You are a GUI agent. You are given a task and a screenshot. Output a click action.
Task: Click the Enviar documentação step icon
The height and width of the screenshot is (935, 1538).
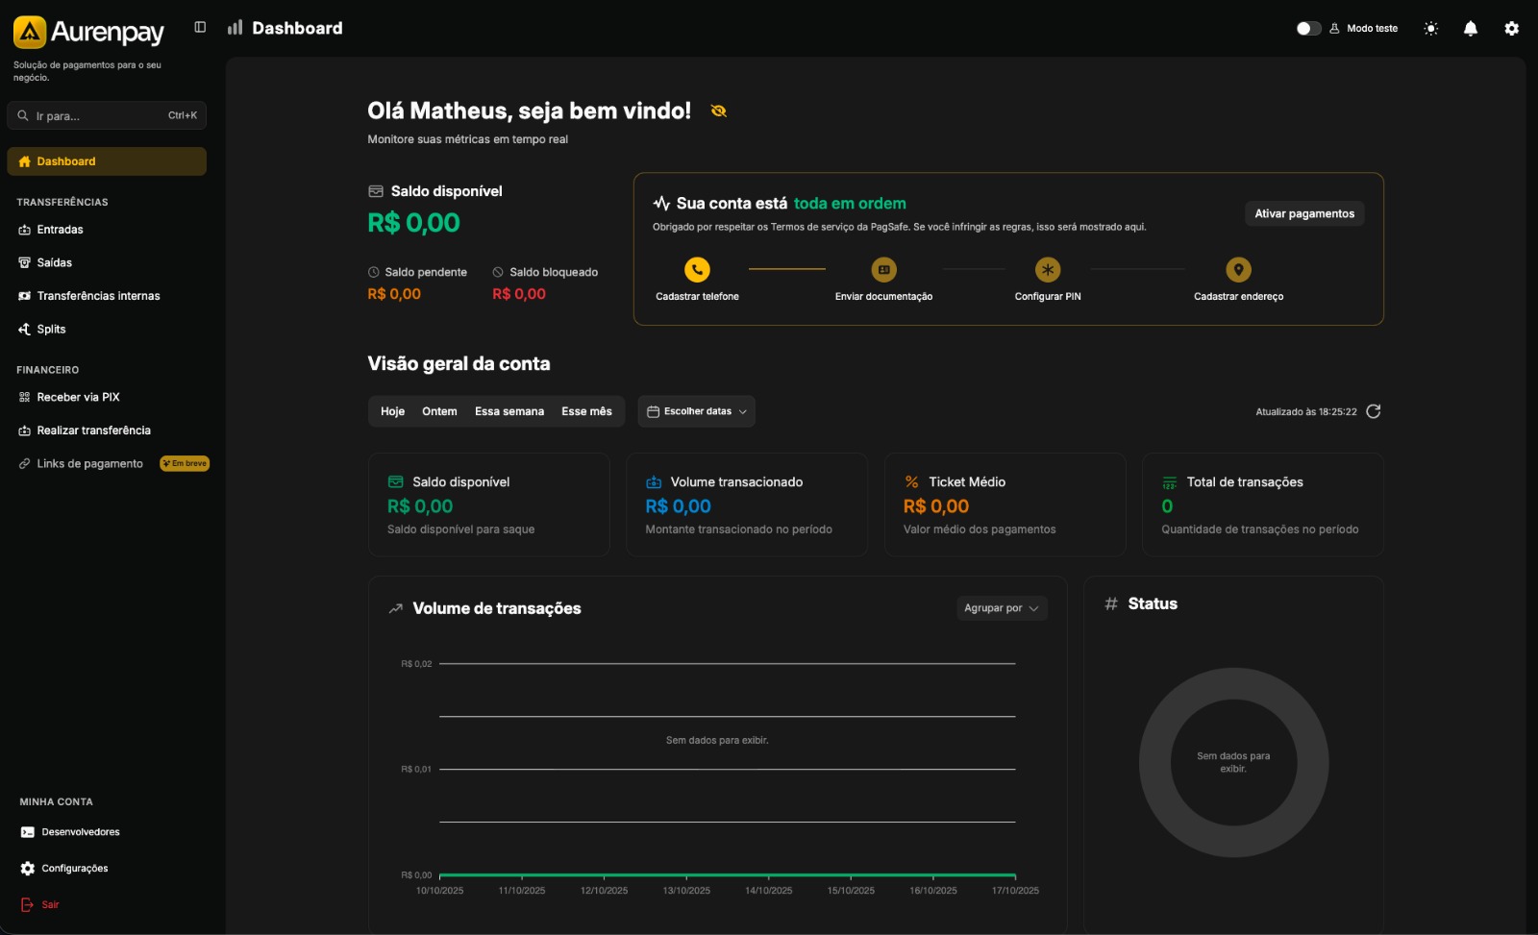pos(883,270)
